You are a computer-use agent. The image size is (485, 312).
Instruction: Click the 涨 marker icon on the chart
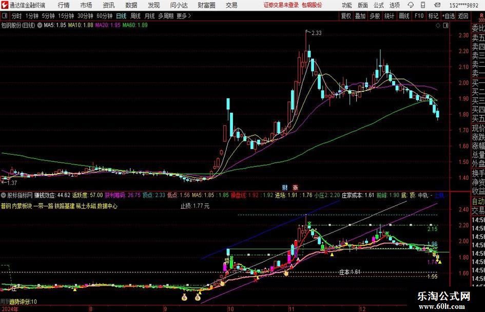click(296, 187)
